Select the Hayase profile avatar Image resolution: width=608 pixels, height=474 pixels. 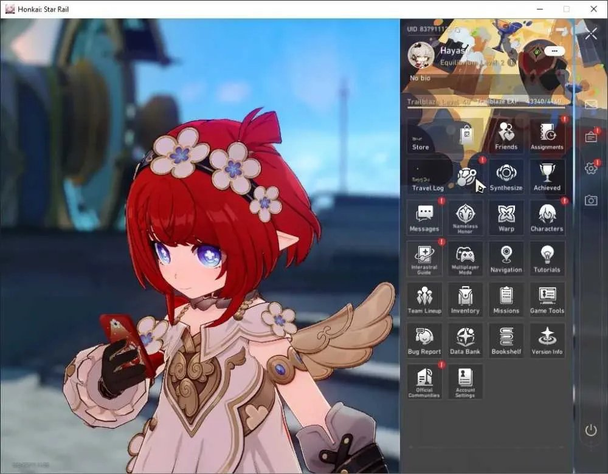[x=421, y=55]
